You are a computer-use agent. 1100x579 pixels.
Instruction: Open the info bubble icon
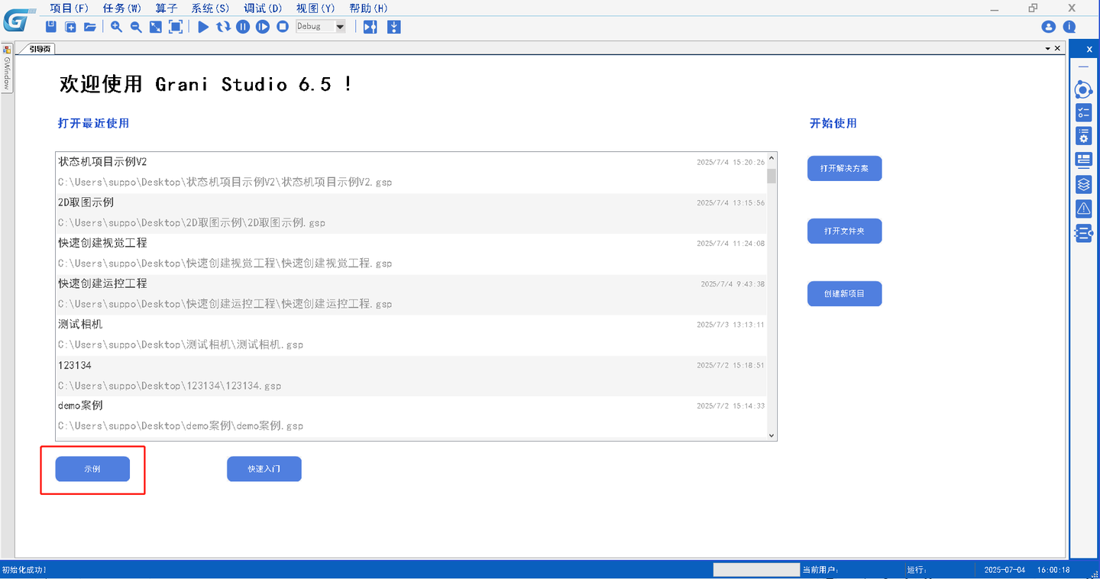click(1069, 27)
